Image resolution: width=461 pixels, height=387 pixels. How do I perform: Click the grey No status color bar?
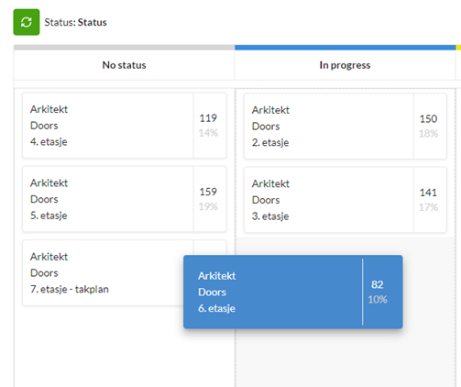point(124,48)
